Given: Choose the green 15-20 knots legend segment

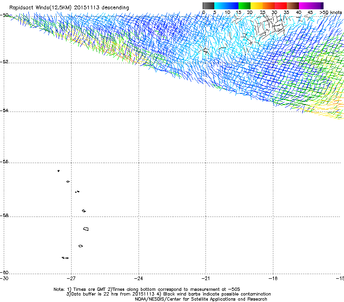Looking at the screenshot, I should [x=245, y=6].
